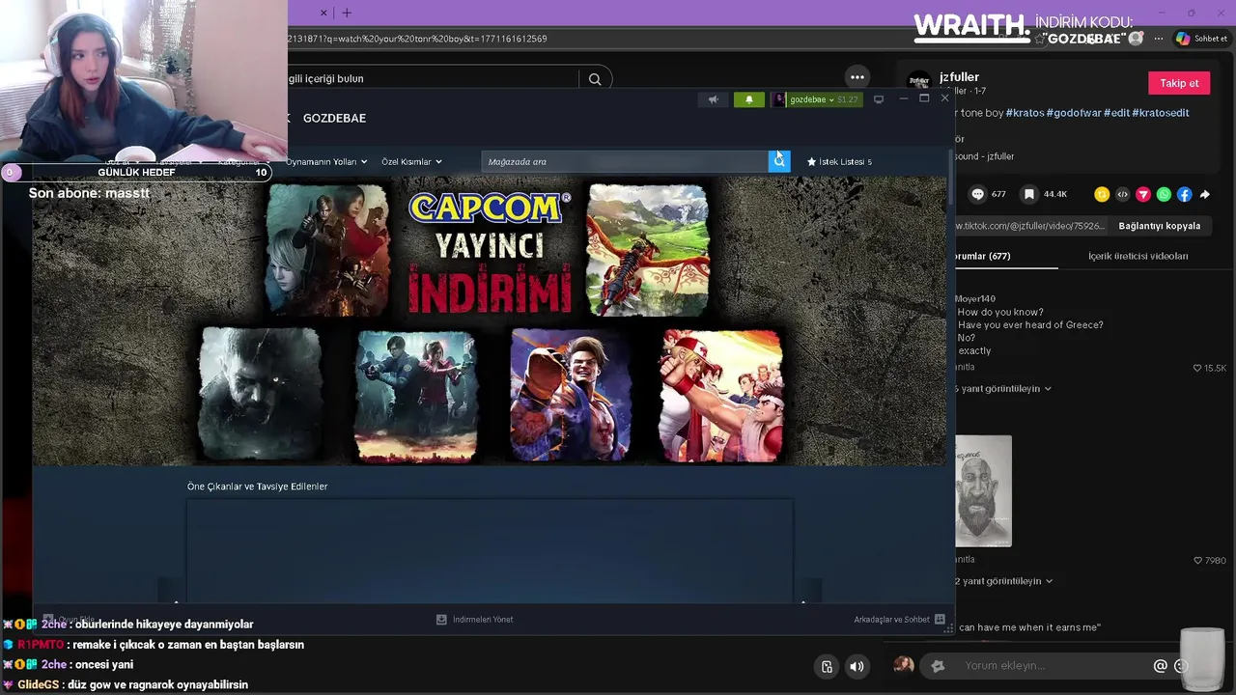Open more share options arrow

(x=1205, y=194)
